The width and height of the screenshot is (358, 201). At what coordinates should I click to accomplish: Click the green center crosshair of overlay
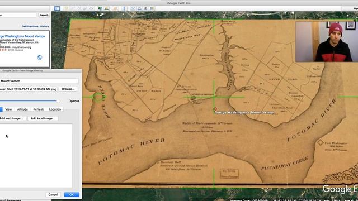point(214,97)
